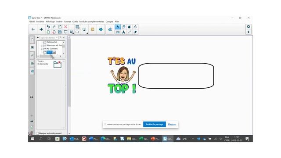The width and height of the screenshot is (281, 158).
Task: Click the yellow response checkmark icon
Action: (93, 29)
